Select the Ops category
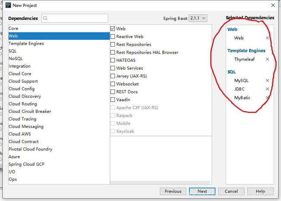 click(x=59, y=179)
